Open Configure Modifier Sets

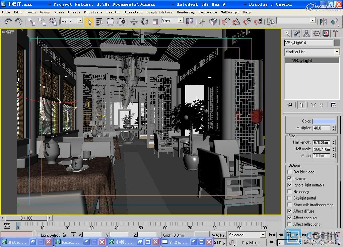[334, 105]
